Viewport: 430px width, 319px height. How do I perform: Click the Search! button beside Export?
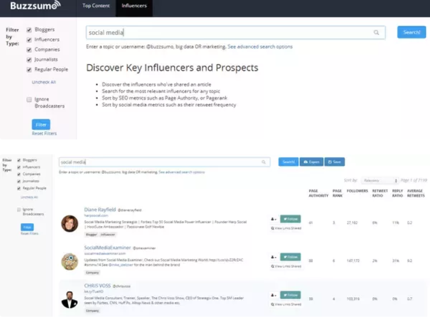pos(288,162)
